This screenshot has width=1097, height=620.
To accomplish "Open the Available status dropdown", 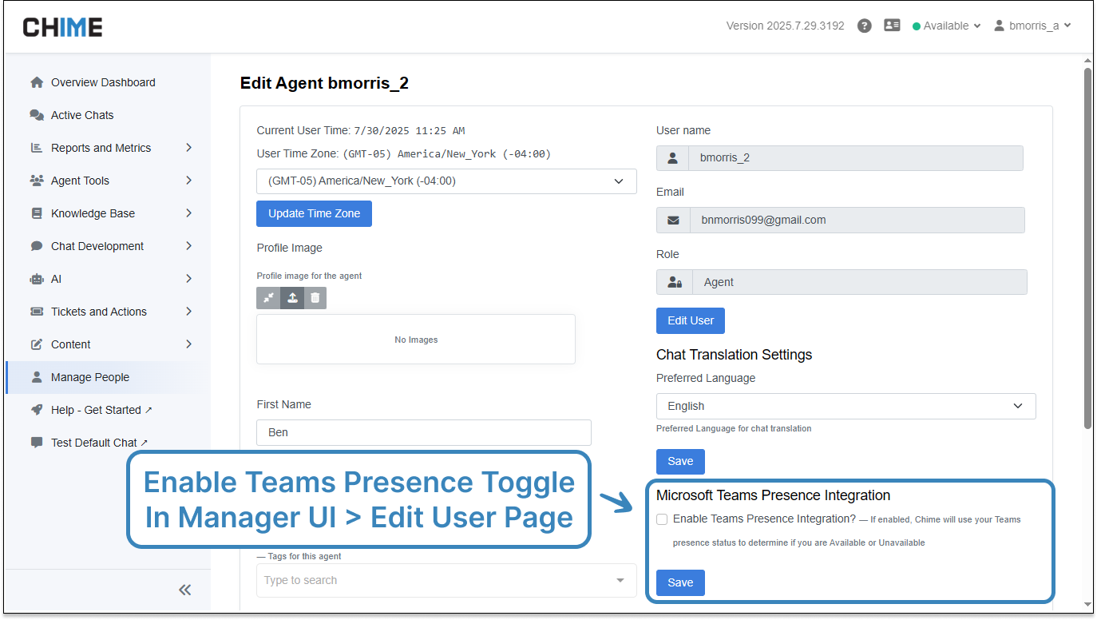I will pyautogui.click(x=947, y=26).
